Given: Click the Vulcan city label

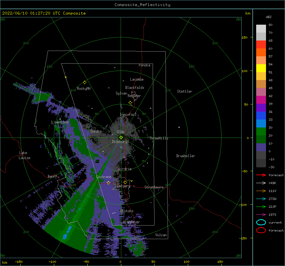Looking at the screenshot, I should point(161,235).
